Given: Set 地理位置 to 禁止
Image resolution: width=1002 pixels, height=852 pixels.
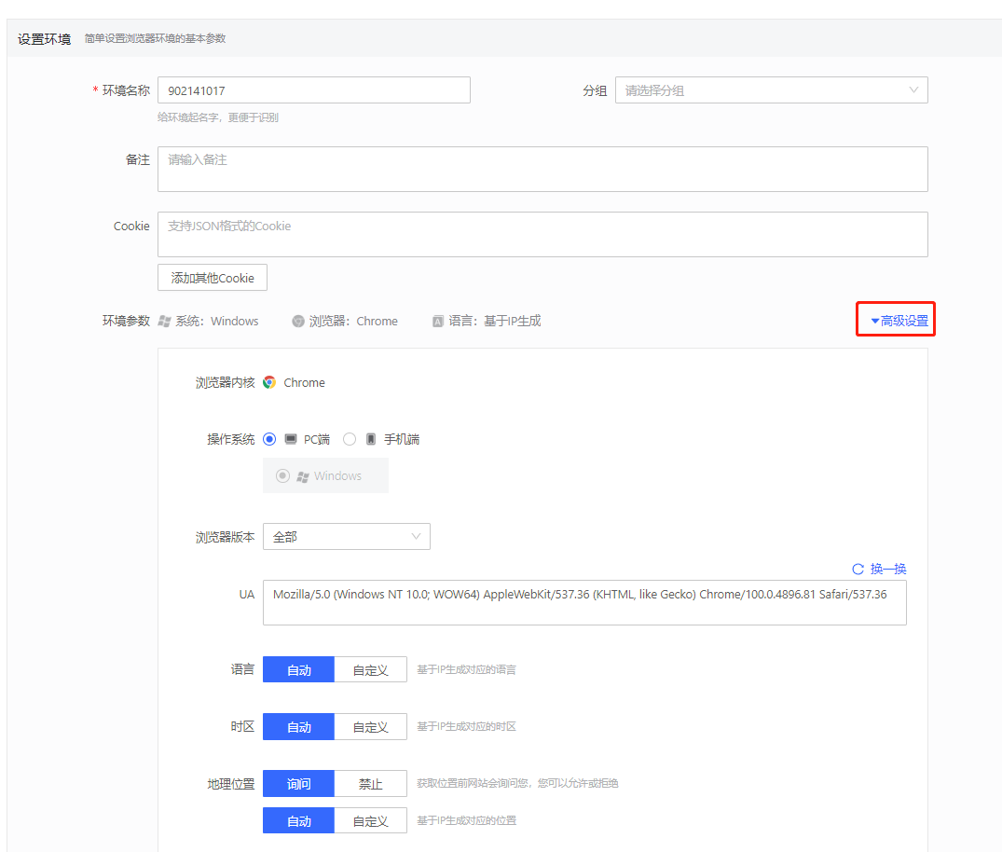Looking at the screenshot, I should tap(370, 783).
